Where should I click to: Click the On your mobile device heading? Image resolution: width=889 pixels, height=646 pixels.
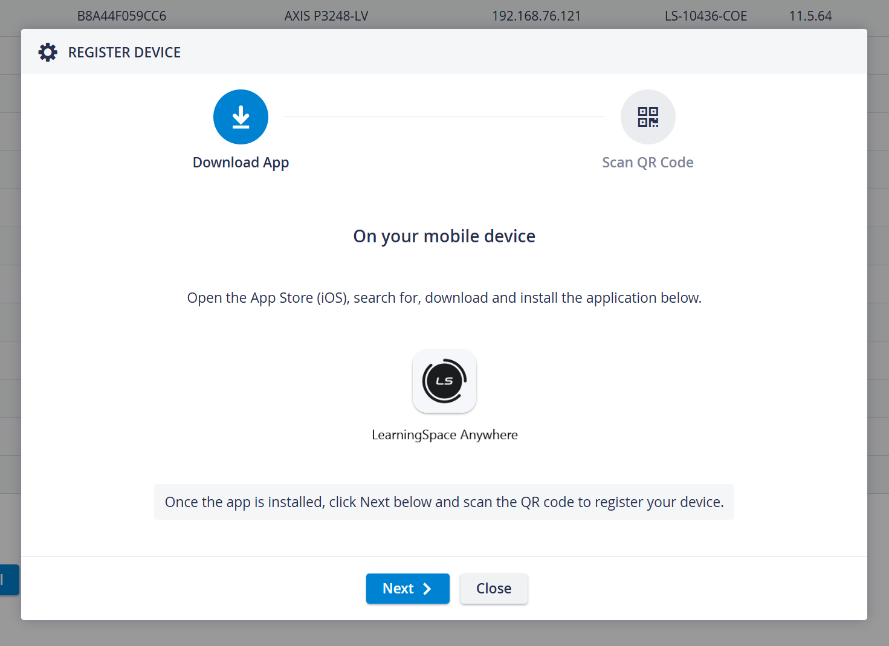coord(444,236)
